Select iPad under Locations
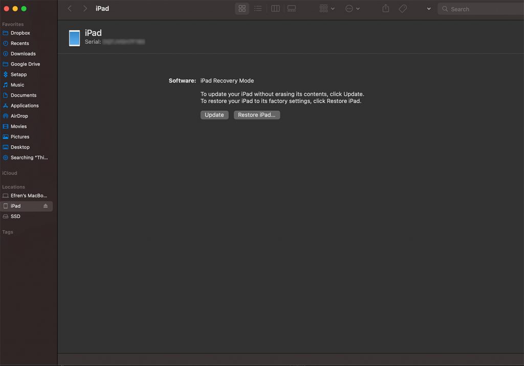Viewport: 524px width, 366px height. tap(27, 206)
